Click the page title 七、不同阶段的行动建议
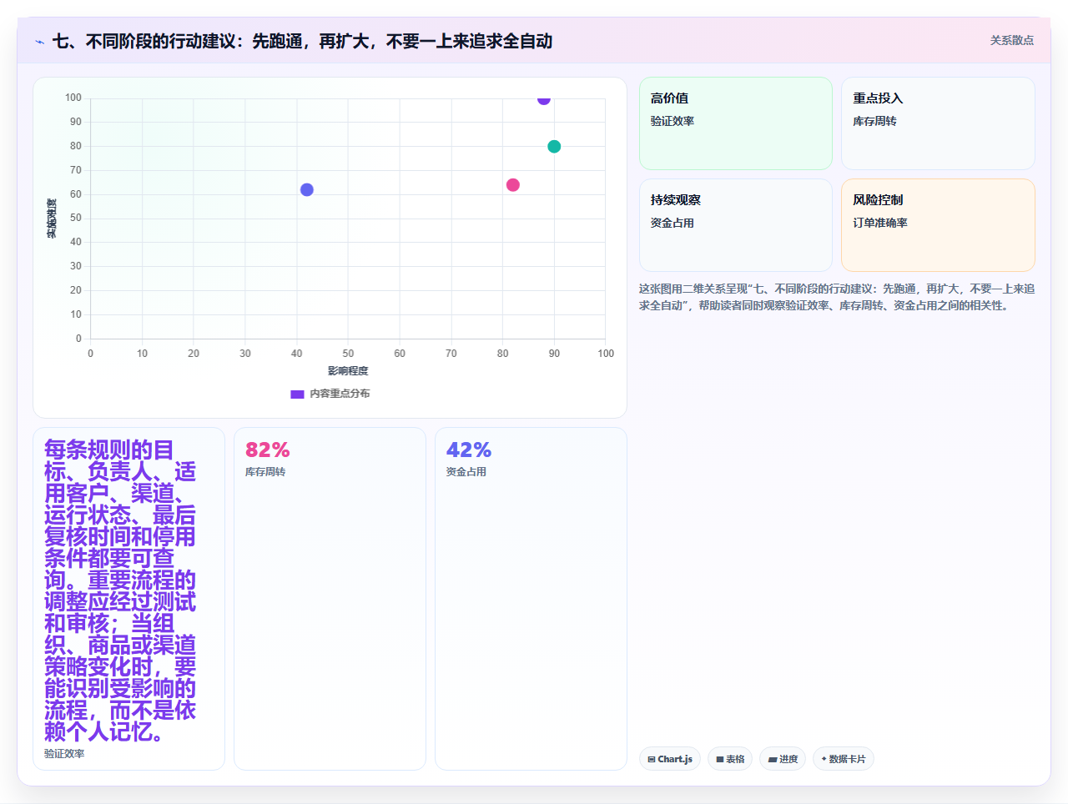Screen dimensions: 1068x804 pyautogui.click(x=302, y=41)
